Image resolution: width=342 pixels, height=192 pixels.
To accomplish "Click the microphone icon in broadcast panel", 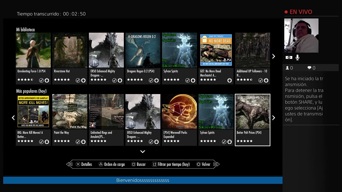I will click(297, 57).
